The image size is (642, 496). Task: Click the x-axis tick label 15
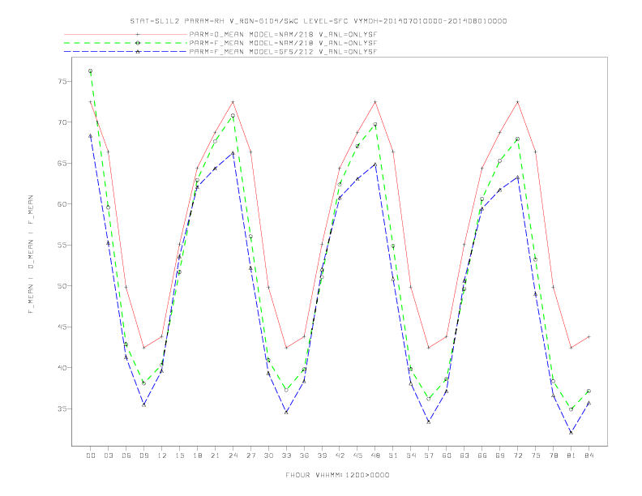tap(179, 455)
